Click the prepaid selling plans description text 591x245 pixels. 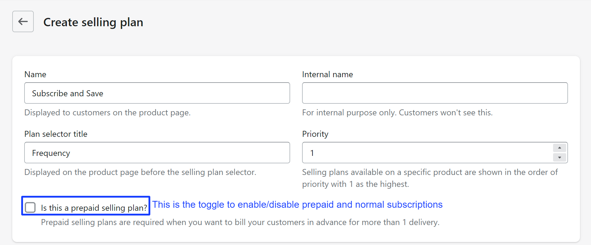coord(240,222)
